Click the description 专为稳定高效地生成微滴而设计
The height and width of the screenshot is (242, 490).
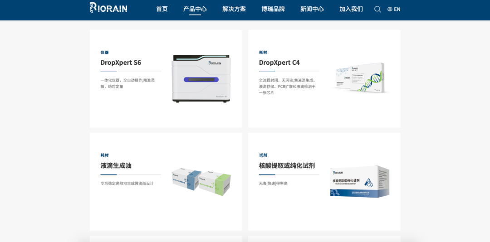tap(127, 183)
